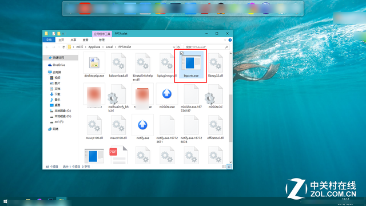
Task: Expand the AppData breadcrumb arrow
Action: coord(103,47)
